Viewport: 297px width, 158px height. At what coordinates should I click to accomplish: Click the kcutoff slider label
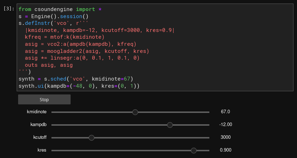click(40, 137)
